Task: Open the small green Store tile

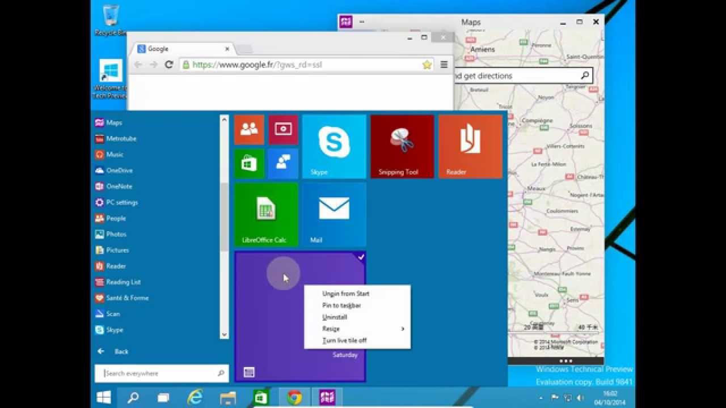Action: click(x=249, y=163)
